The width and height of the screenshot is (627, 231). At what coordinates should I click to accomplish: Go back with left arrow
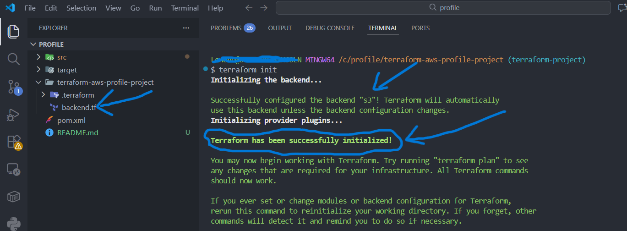point(248,8)
